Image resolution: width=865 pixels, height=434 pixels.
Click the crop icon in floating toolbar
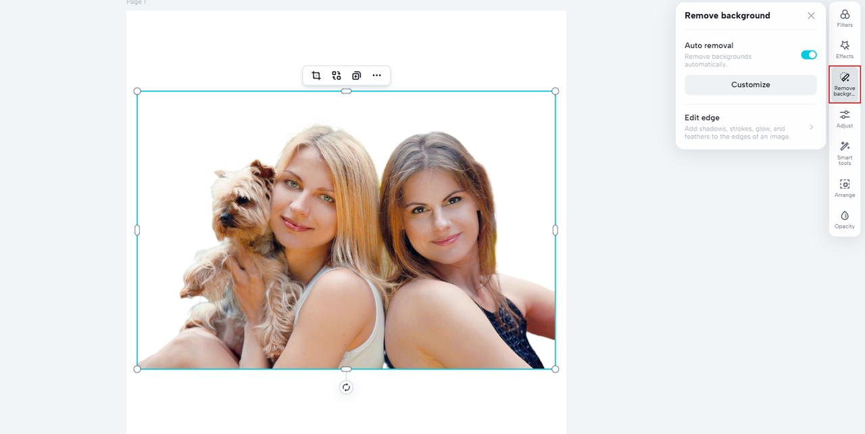click(x=316, y=76)
